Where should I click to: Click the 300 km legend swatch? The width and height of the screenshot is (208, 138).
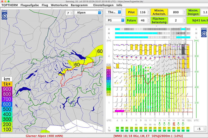(7, 119)
